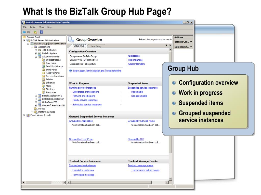The height and width of the screenshot is (195, 261).
Task: Click the Back arrow toolbar icon
Action: 24,32
